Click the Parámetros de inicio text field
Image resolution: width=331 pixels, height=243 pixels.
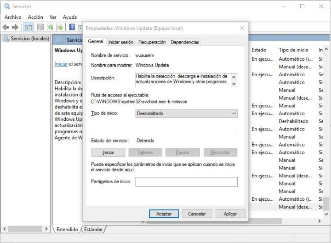click(186, 182)
